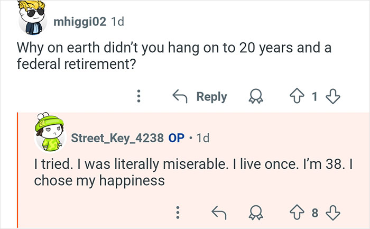Click the 8 vote score on OP reply

(x=315, y=213)
